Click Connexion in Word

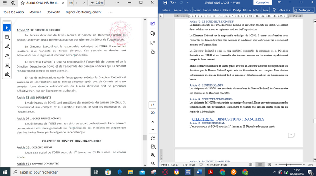point(263,2)
